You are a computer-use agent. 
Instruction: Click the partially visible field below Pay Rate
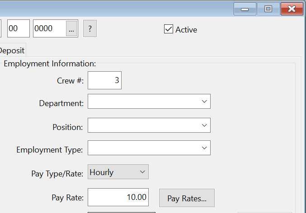(x=122, y=213)
